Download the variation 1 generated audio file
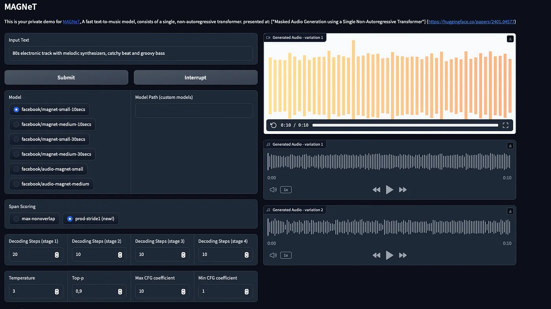 pos(510,145)
